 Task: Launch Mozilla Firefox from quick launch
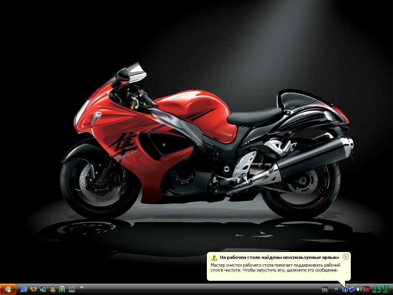(33, 289)
